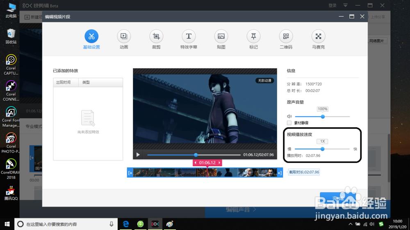Open the 贴图 sticker tool
Viewport: 410px width, 230px height.
pyautogui.click(x=221, y=36)
